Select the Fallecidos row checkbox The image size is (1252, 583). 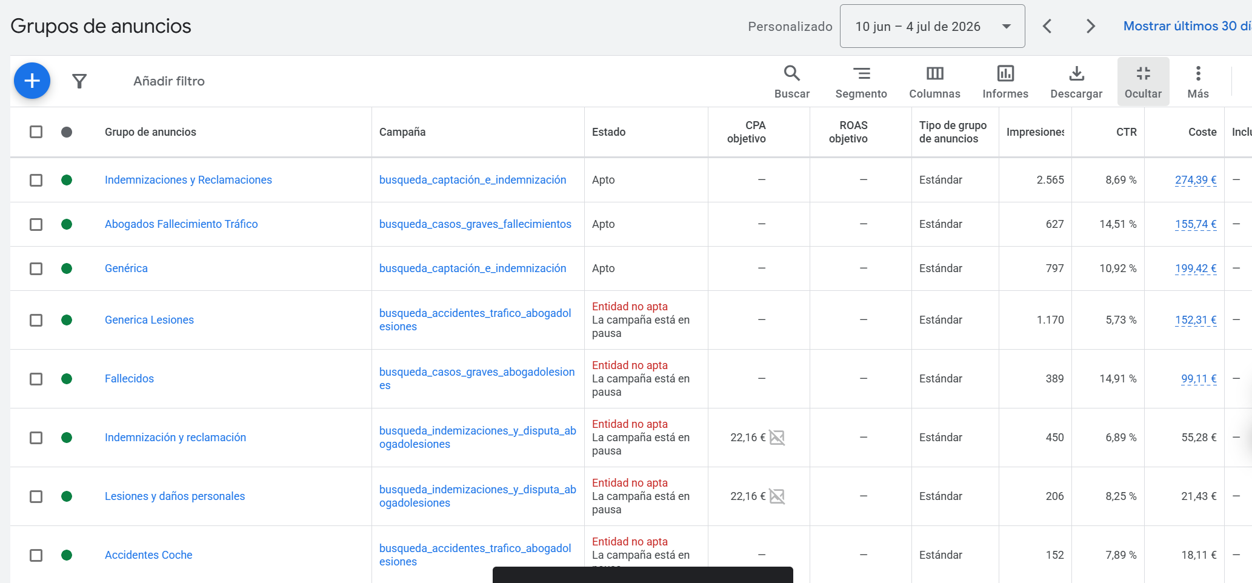click(36, 379)
